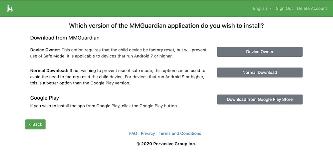Screen dimensions: 333x166
Task: Click the caret arrow beside English
Action: [x=270, y=8]
